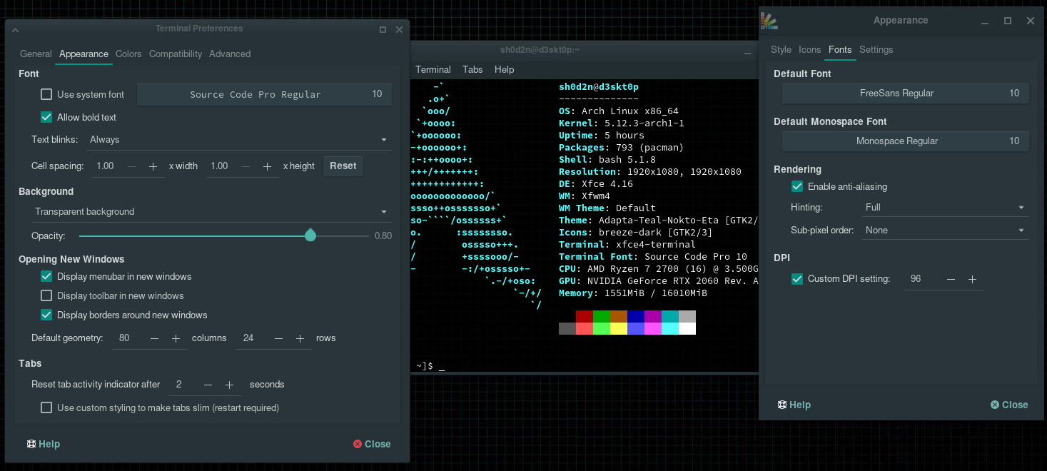Open the Compatibility tab
This screenshot has width=1047, height=471.
click(176, 54)
